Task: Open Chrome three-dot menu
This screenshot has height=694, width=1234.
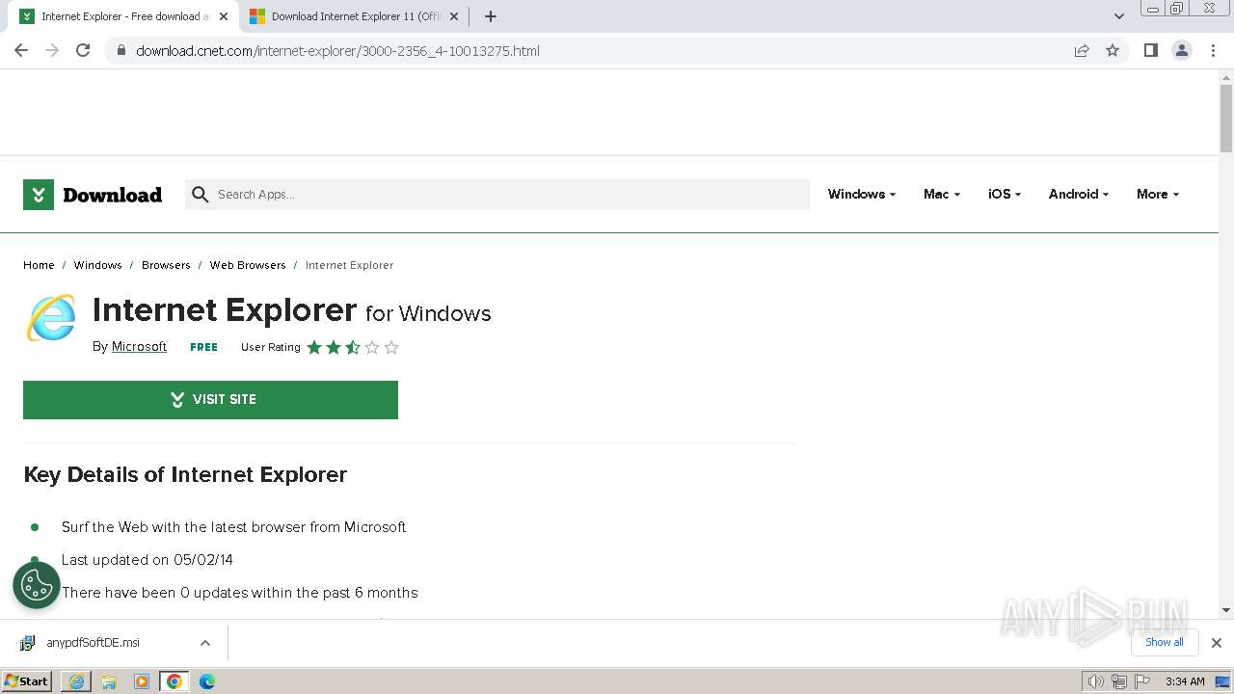Action: coord(1213,50)
